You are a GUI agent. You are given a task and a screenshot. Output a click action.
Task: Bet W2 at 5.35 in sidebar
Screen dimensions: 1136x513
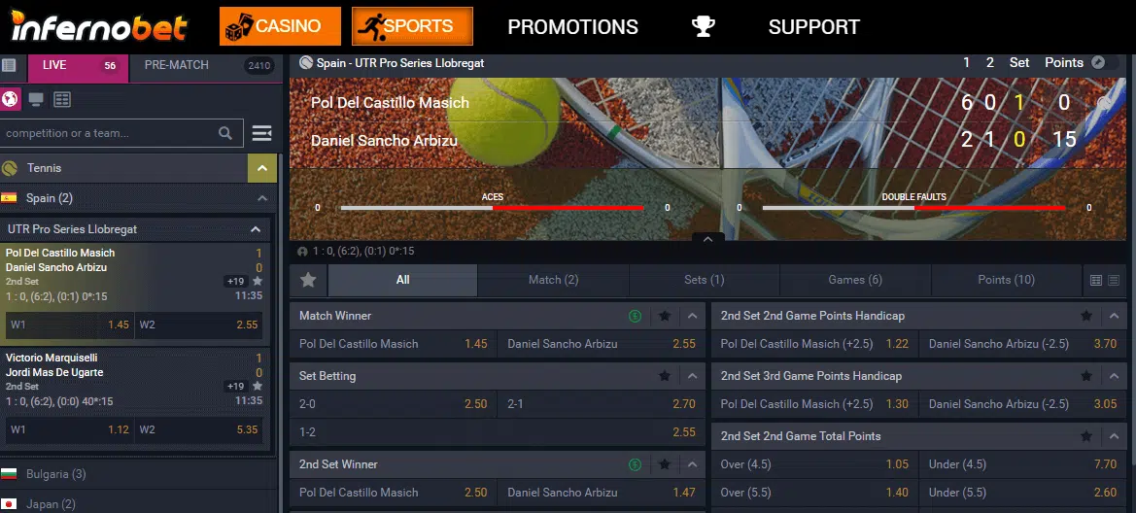pos(198,429)
